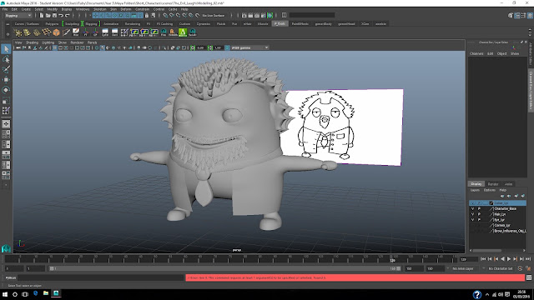Viewport: 534px width, 300px height.
Task: Open the No Anim Layer dropdown
Action: pos(464,268)
